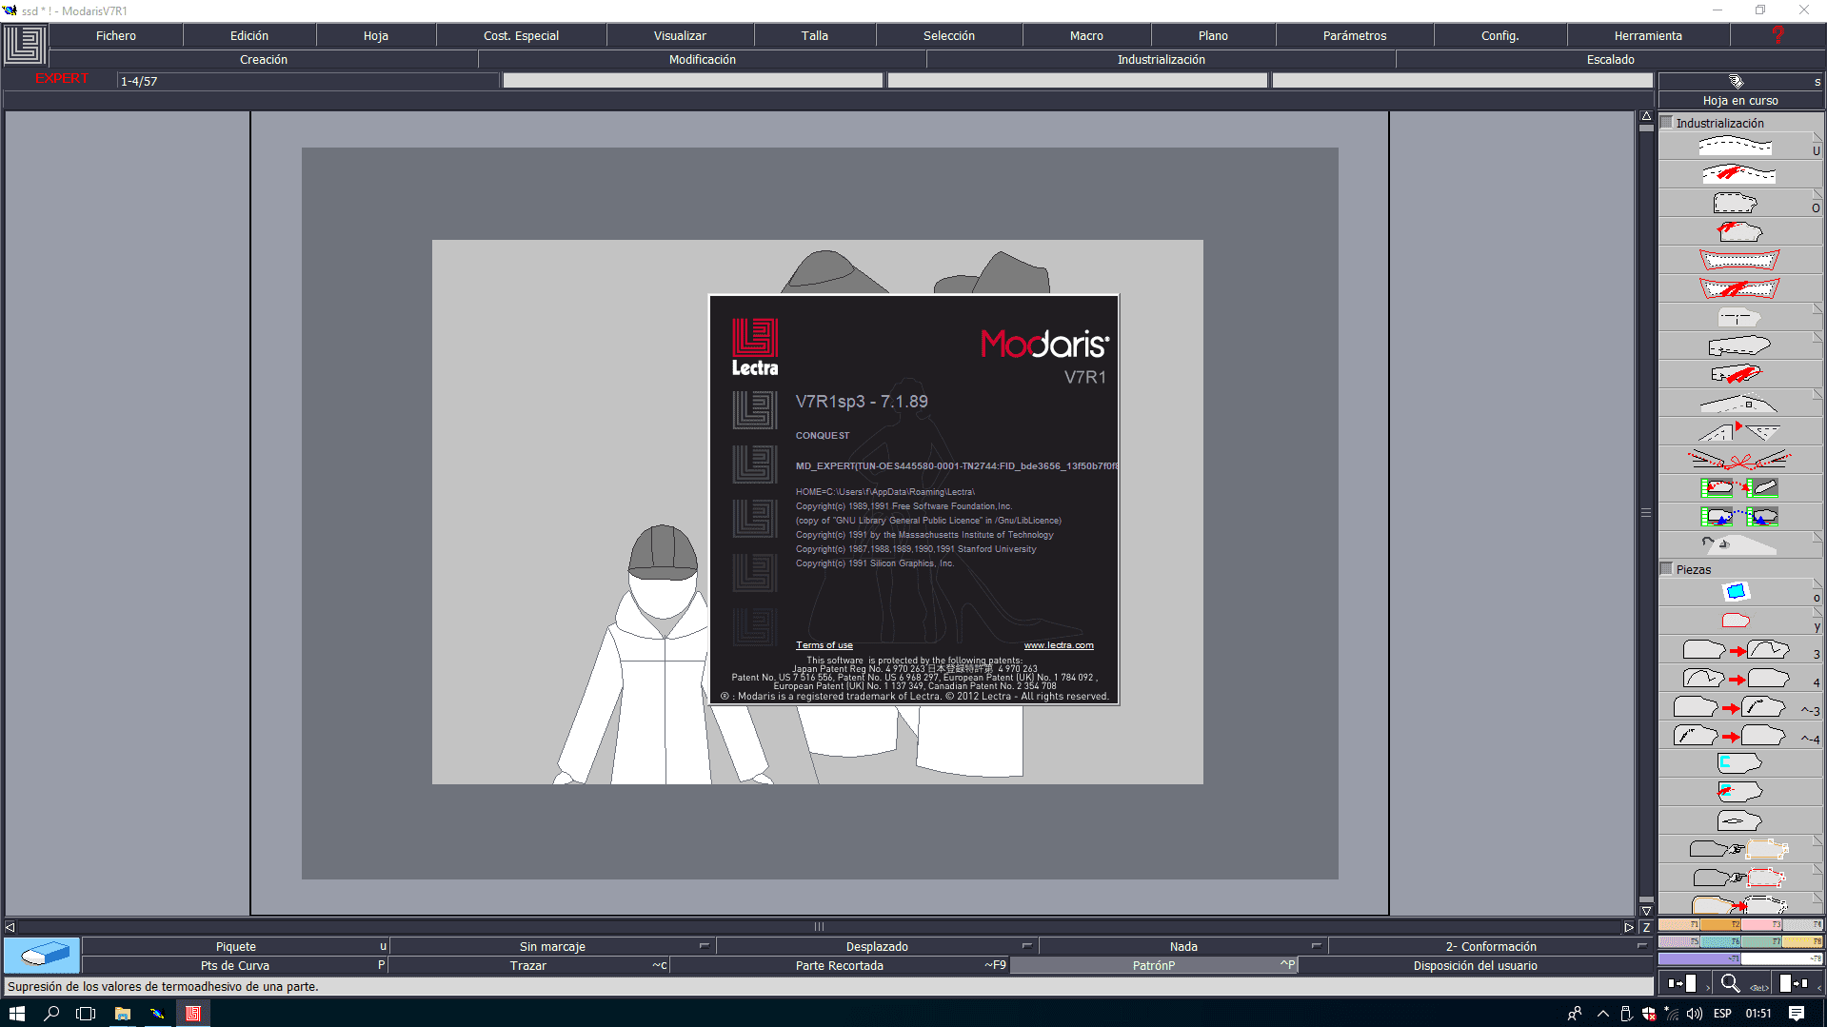Toggle the Pts de Curva option
Screen dimensions: 1827x1027
pos(235,965)
